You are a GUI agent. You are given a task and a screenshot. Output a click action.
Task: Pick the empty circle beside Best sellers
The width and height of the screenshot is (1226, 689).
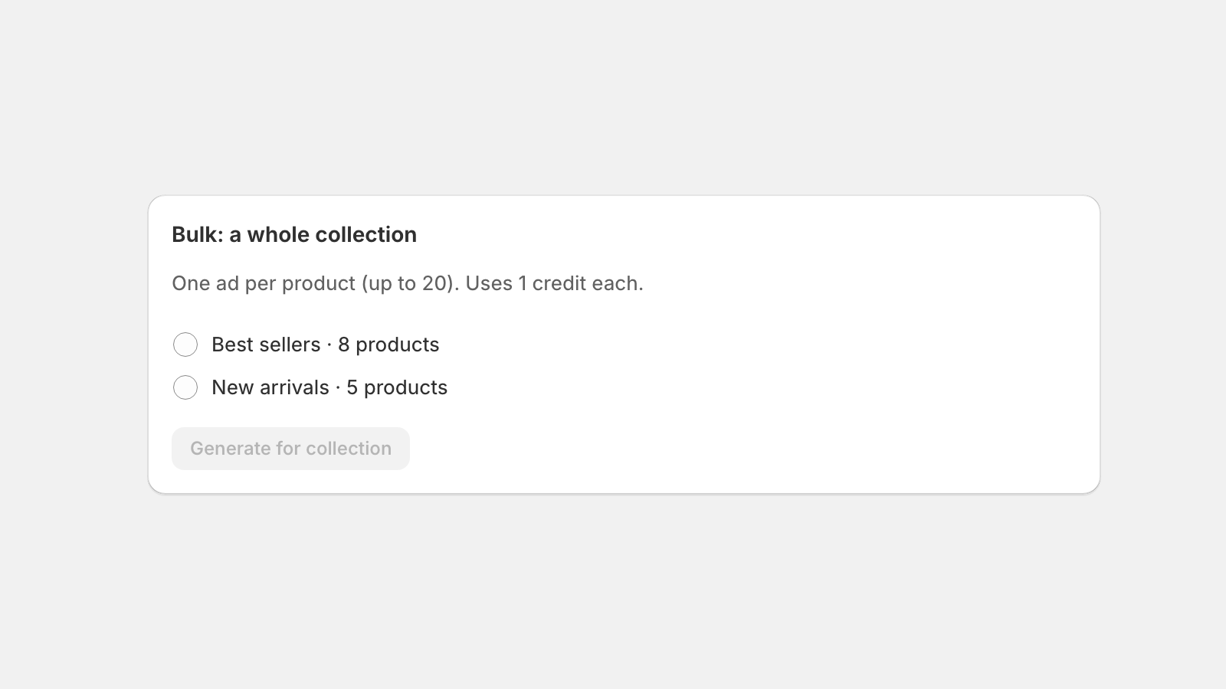coord(185,344)
